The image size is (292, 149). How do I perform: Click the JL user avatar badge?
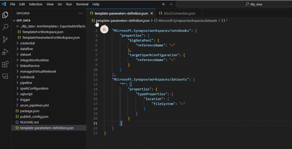pos(104,29)
